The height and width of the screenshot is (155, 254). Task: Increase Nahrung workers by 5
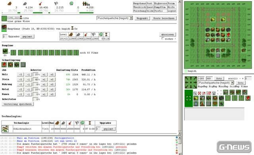pos(52,84)
